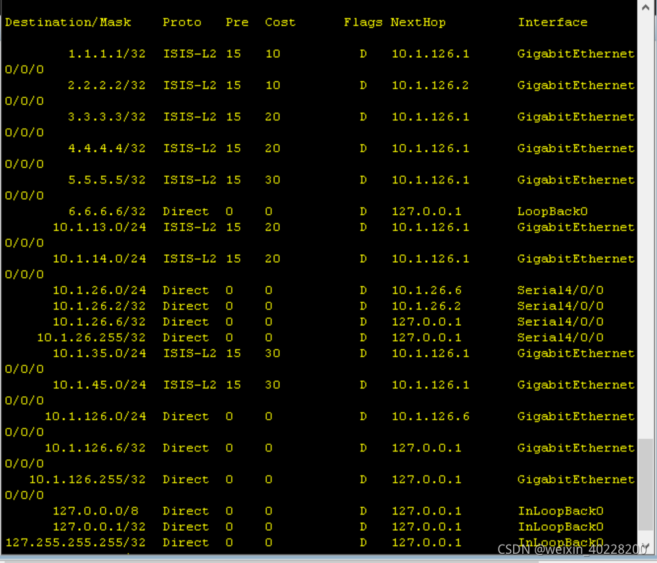Viewport: 657px width, 563px height.
Task: Click the Pre column header
Action: click(237, 22)
